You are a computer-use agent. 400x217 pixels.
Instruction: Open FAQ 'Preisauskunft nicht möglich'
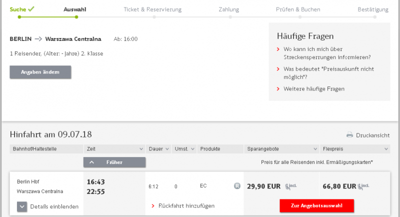(328, 73)
